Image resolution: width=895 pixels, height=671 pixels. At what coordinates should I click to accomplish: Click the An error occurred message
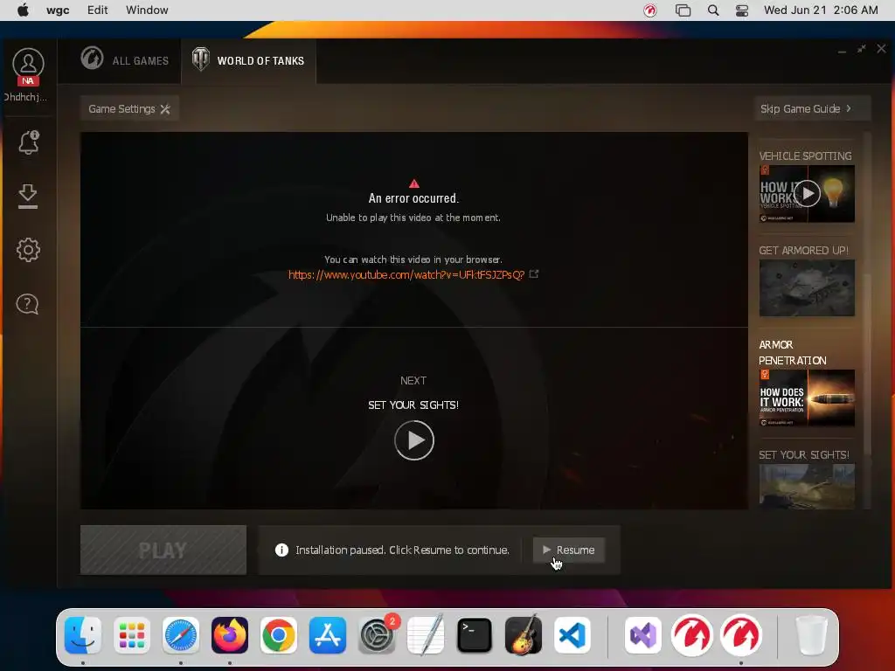(413, 198)
